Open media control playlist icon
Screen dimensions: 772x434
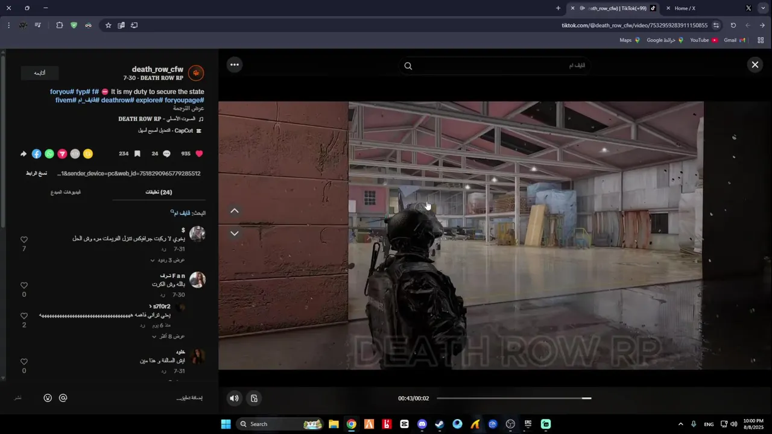click(37, 25)
